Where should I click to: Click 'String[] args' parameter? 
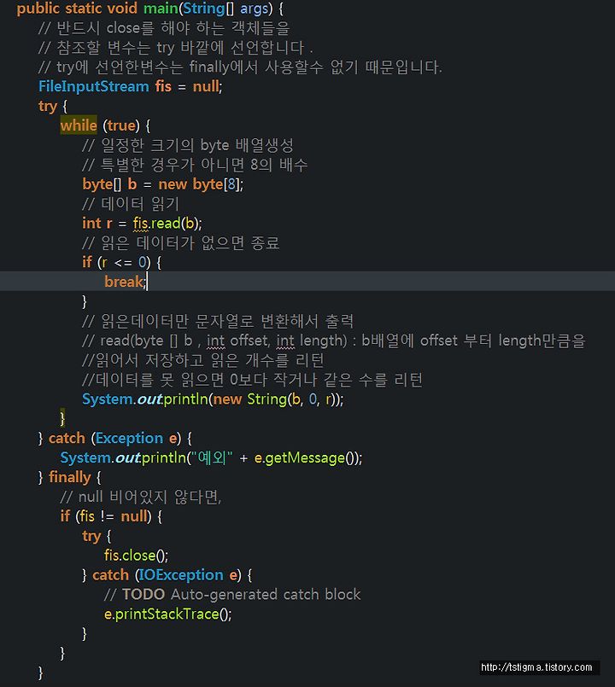coord(225,9)
